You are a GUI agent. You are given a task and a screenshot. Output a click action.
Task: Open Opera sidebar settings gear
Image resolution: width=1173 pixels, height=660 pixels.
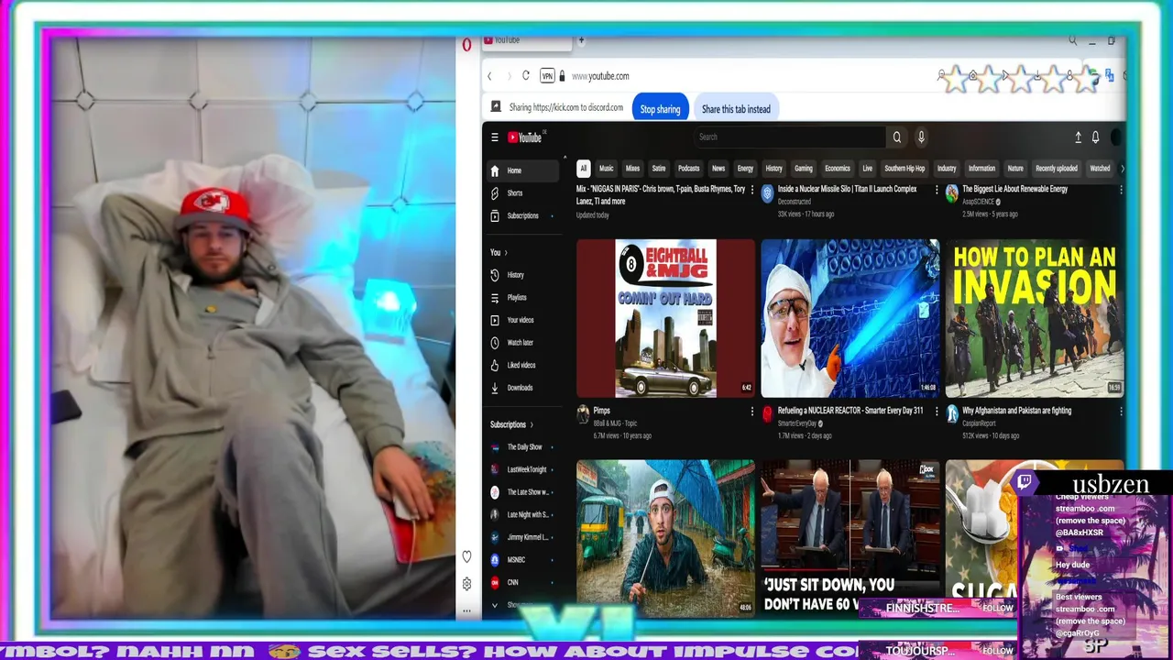point(466,584)
